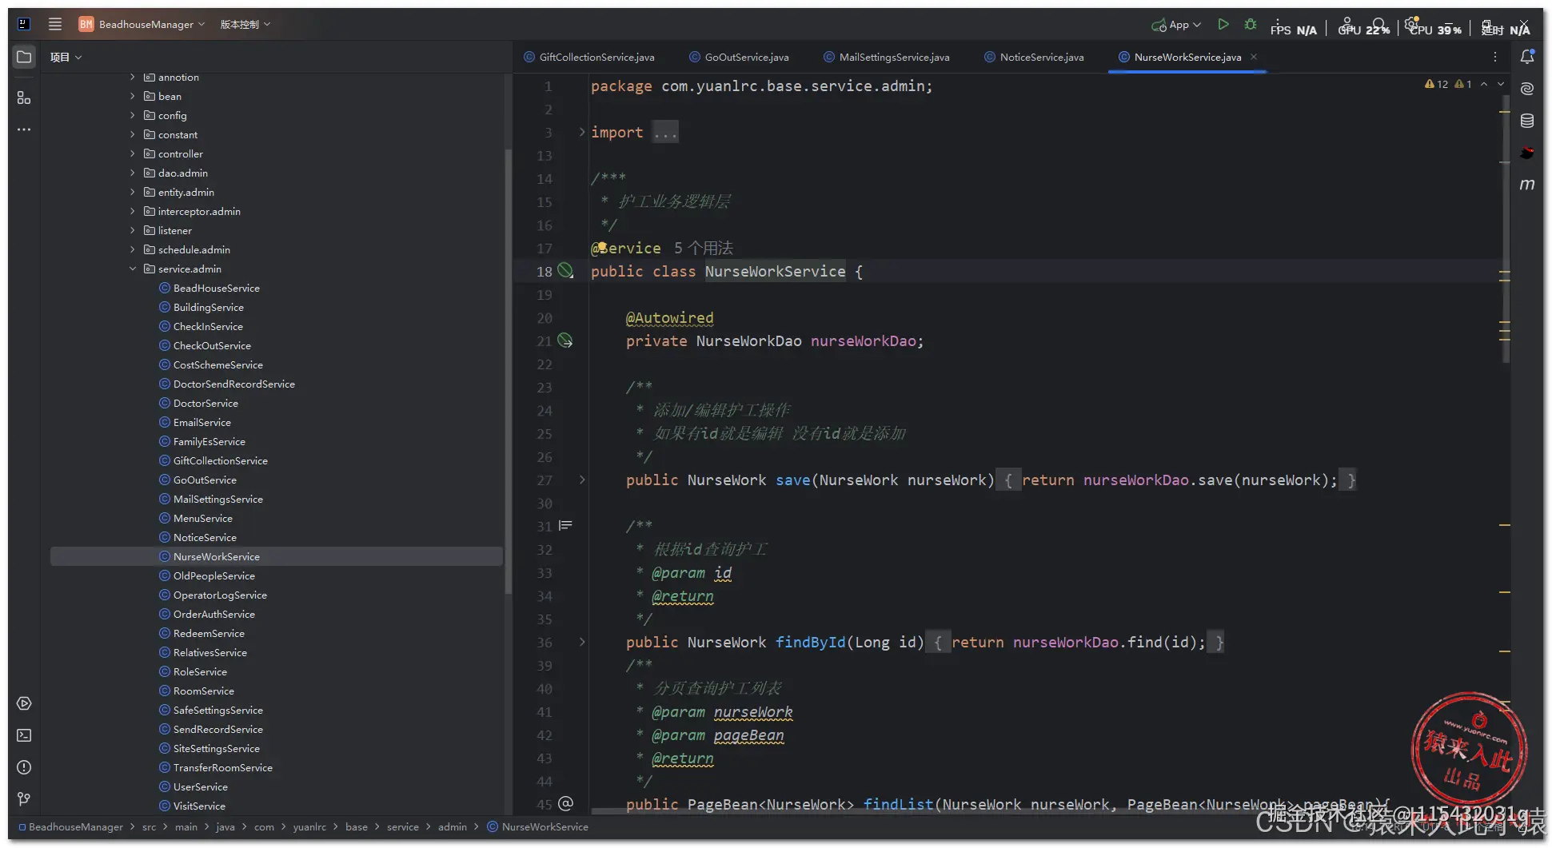The width and height of the screenshot is (1552, 848).
Task: Open the Git tool window
Action: pyautogui.click(x=24, y=799)
